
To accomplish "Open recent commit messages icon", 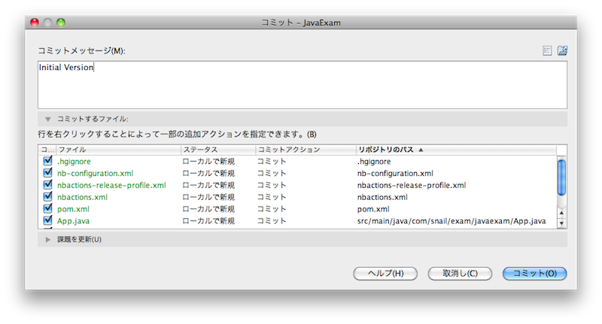I will tap(547, 51).
